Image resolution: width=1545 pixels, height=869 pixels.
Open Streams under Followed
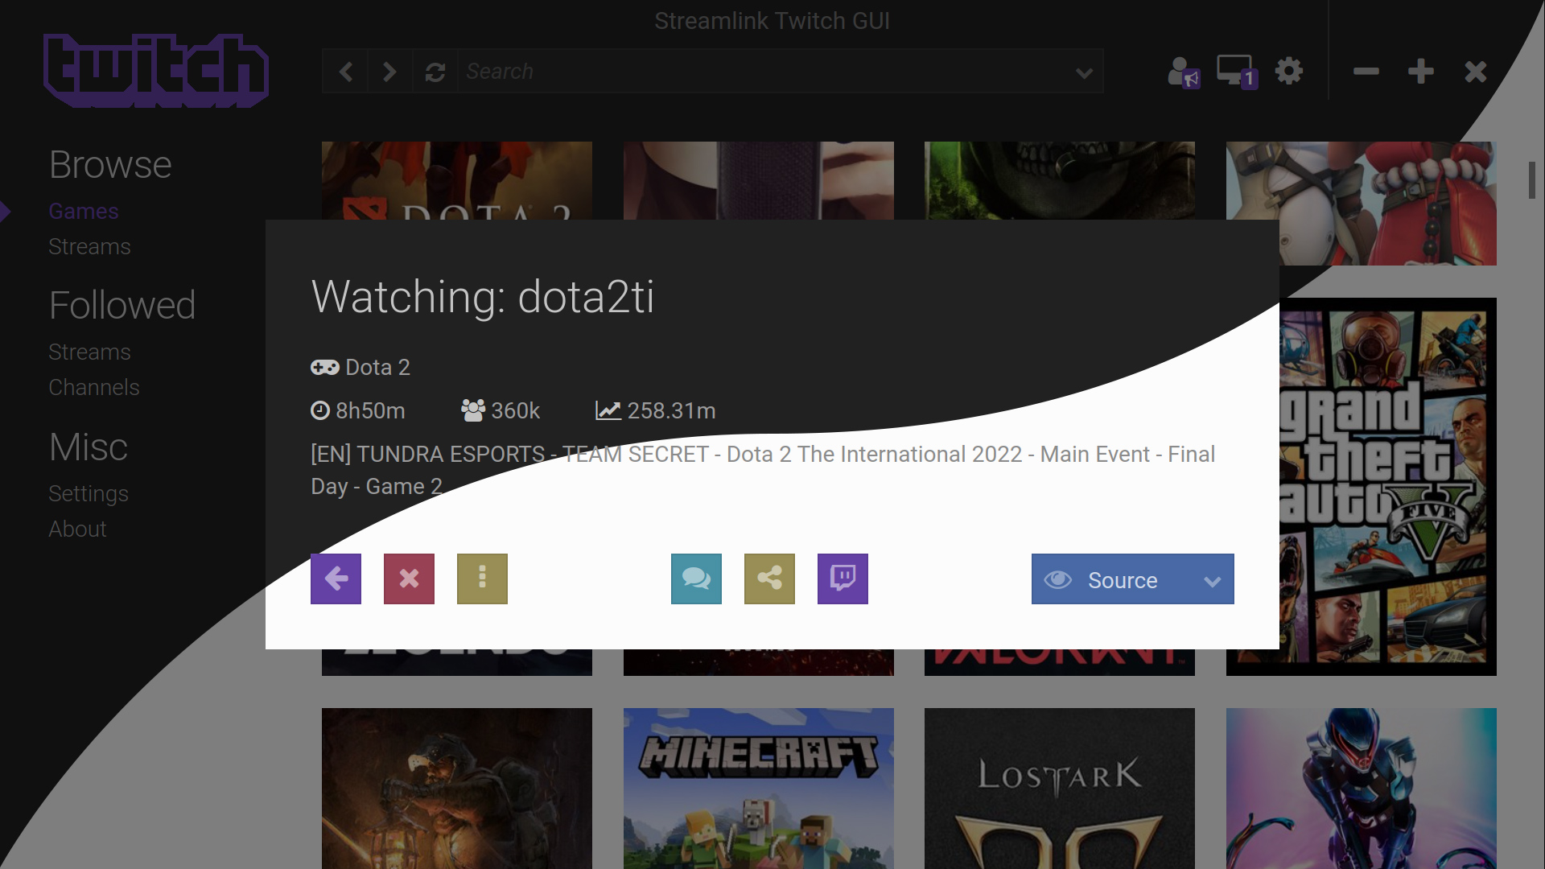point(89,352)
